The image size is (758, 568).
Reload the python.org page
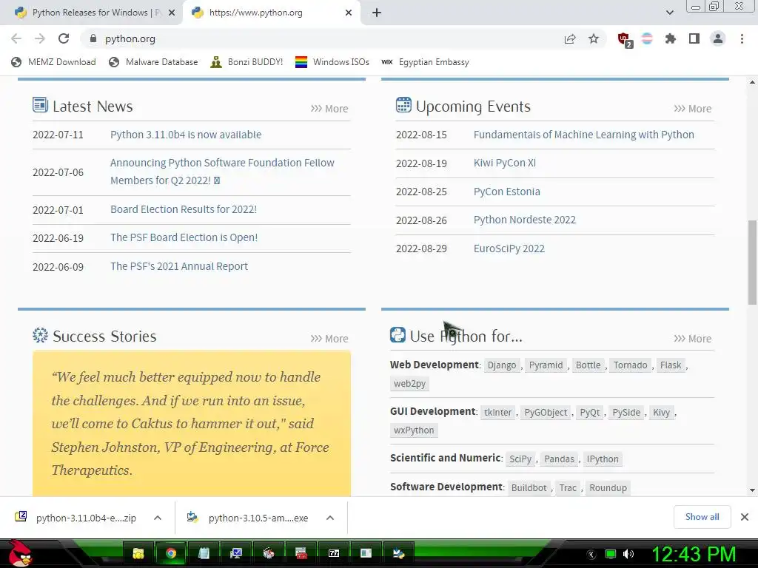pyautogui.click(x=64, y=38)
